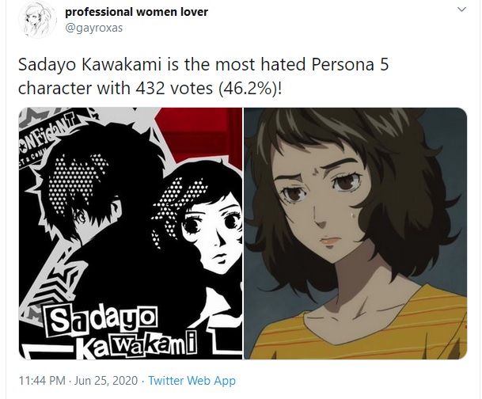The height and width of the screenshot is (399, 482).
Task: Open the Sadayo Kawakami confidant card image
Action: (x=131, y=234)
